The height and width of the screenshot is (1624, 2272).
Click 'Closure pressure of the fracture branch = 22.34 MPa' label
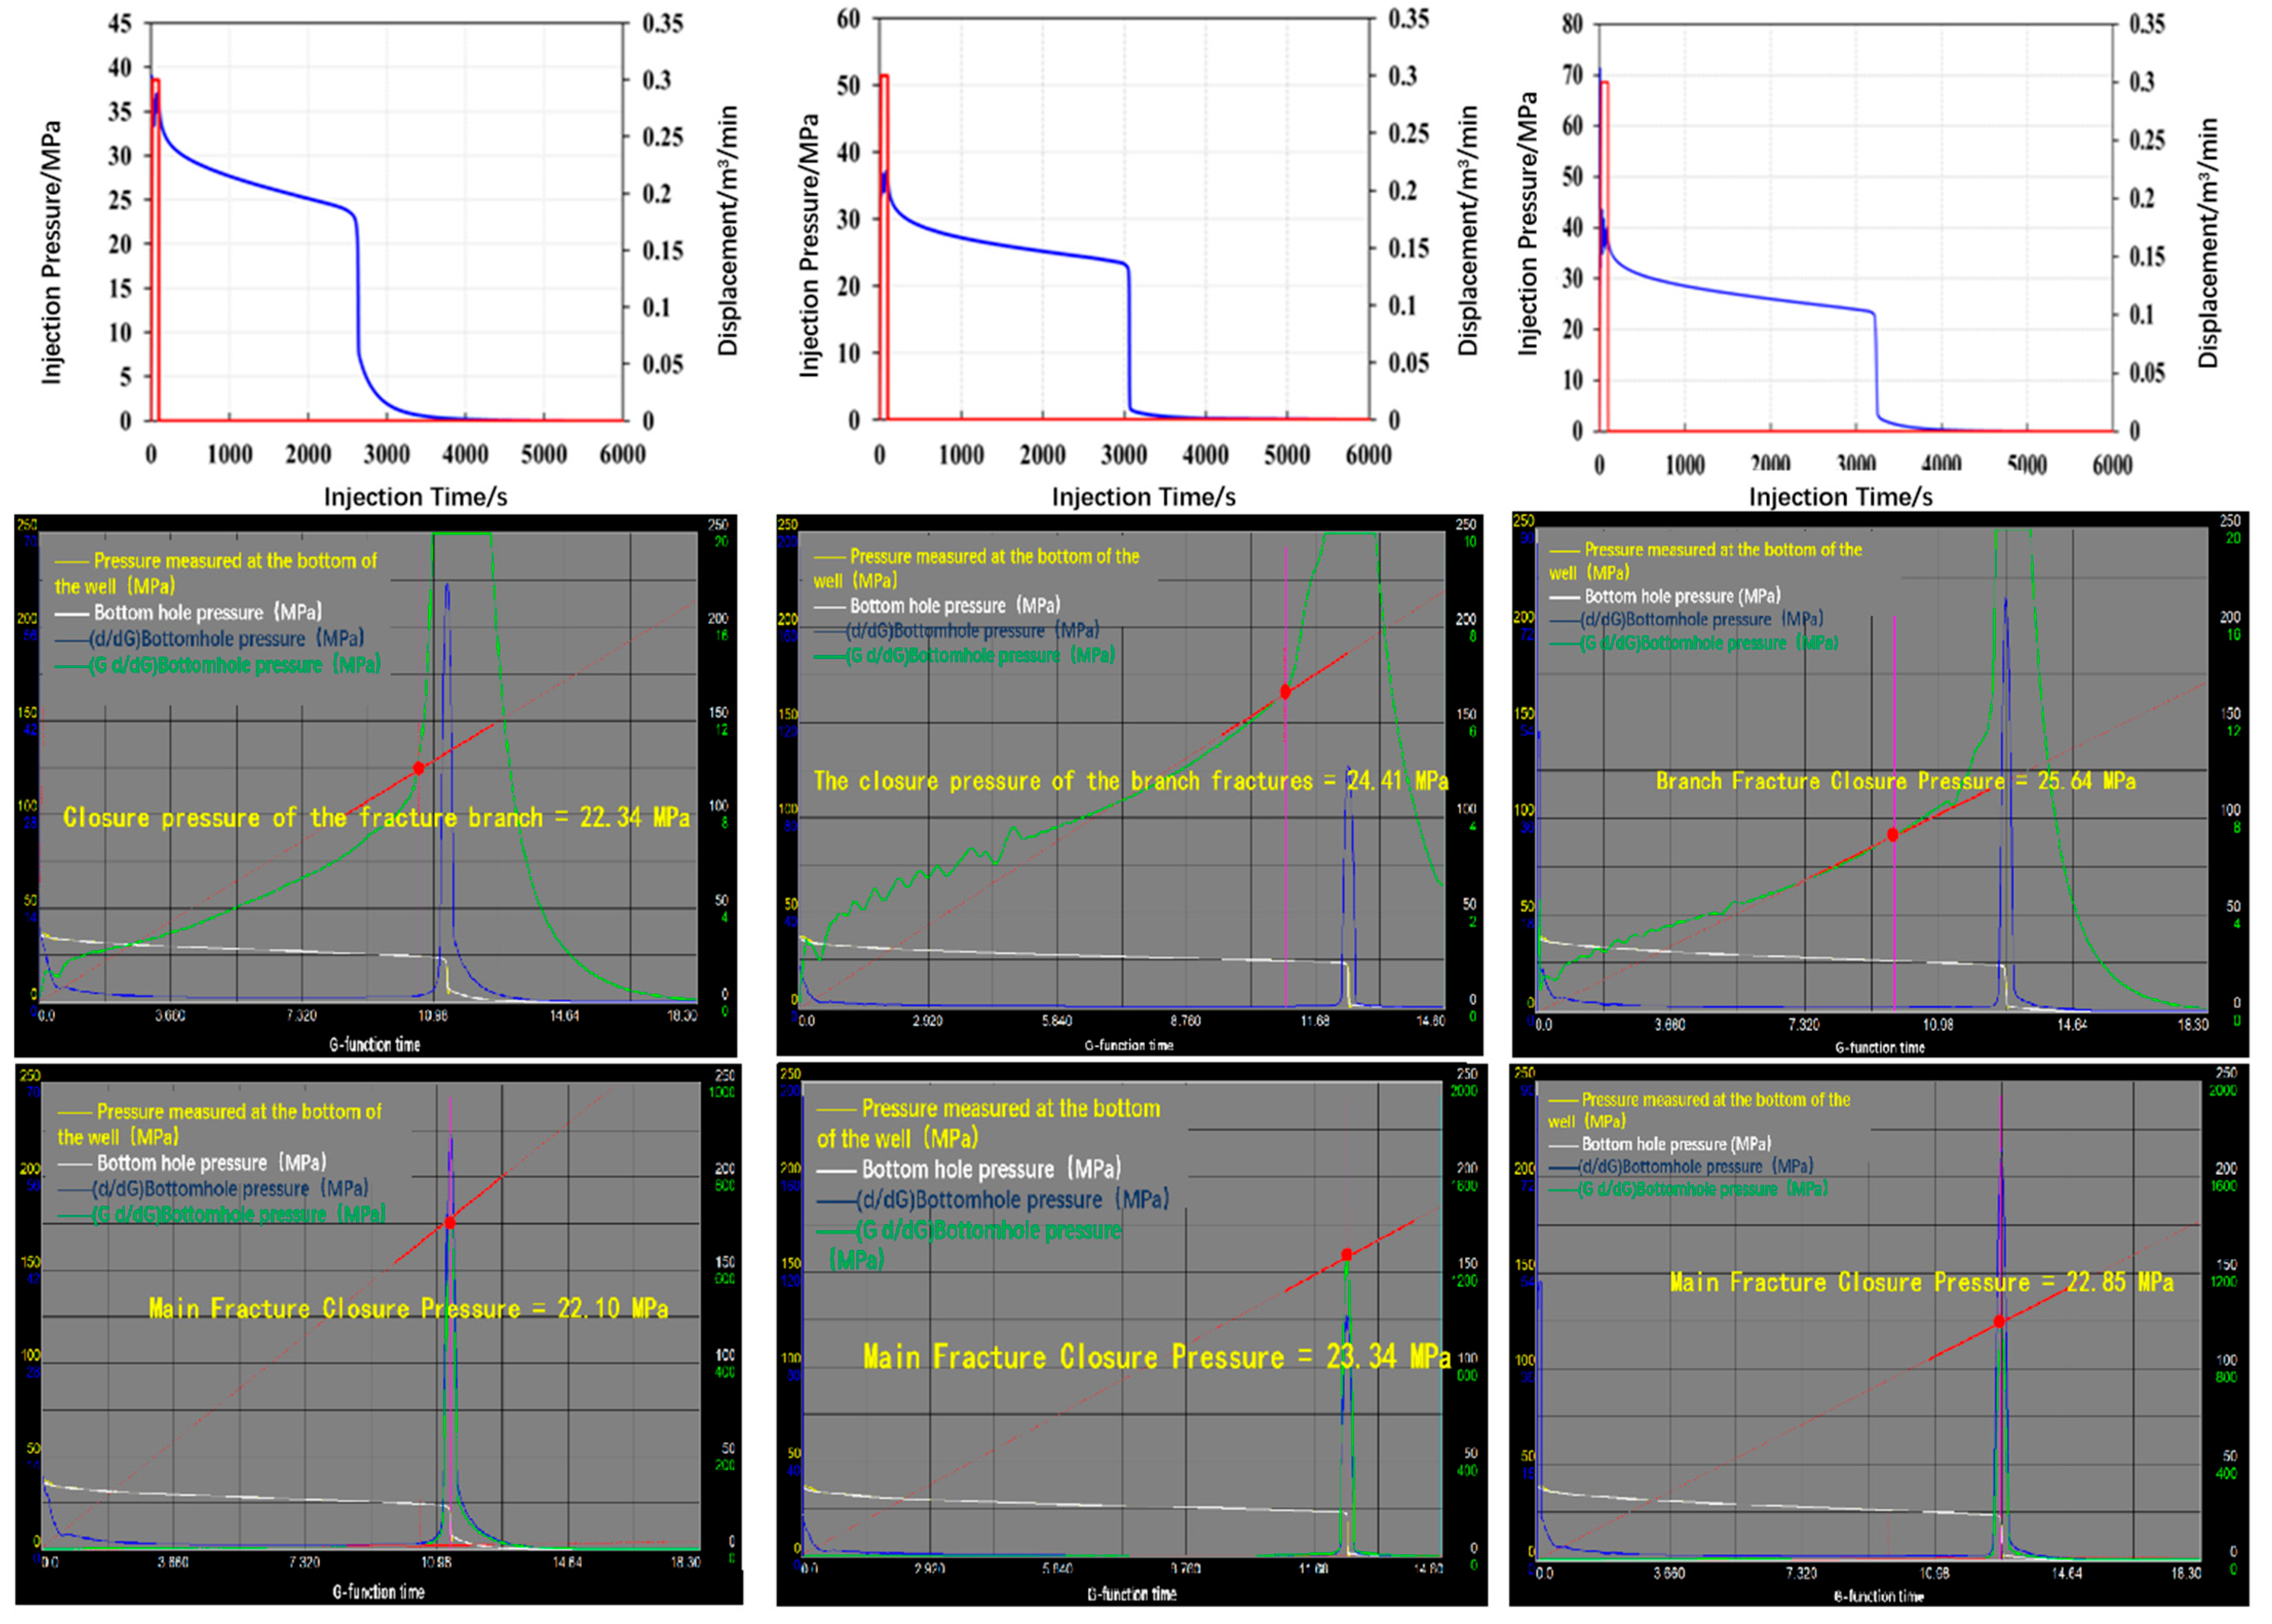click(376, 818)
